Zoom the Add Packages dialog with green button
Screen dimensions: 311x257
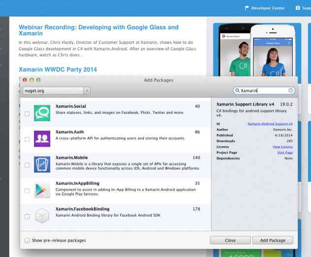[x=38, y=80]
